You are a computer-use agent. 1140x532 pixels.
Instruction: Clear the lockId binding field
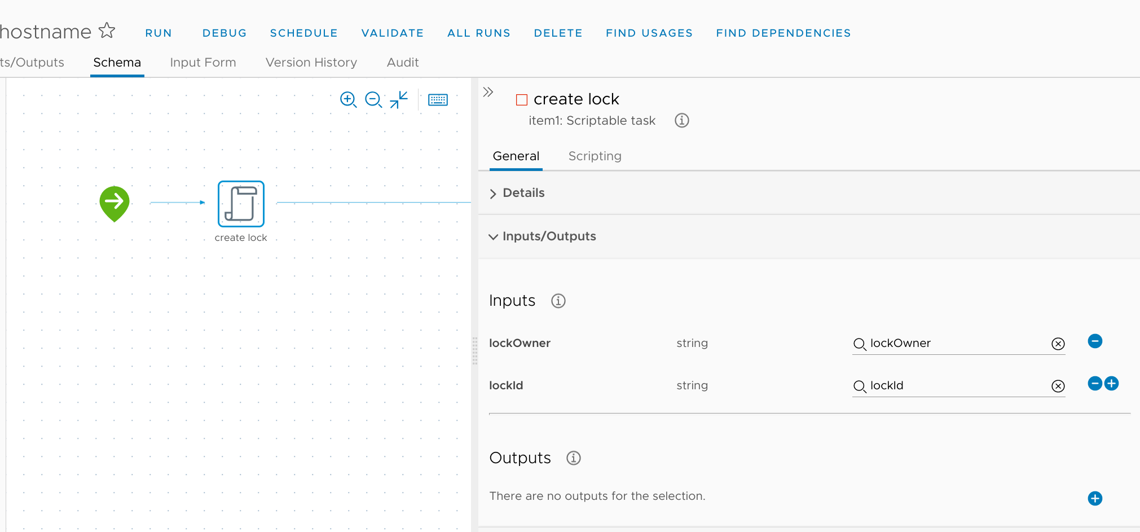pos(1058,386)
